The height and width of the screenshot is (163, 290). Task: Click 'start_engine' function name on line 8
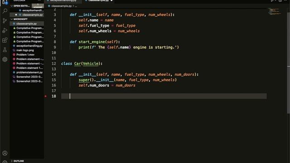point(92,42)
